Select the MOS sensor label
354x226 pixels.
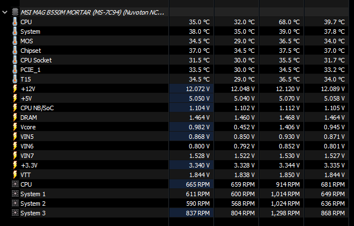pyautogui.click(x=26, y=41)
